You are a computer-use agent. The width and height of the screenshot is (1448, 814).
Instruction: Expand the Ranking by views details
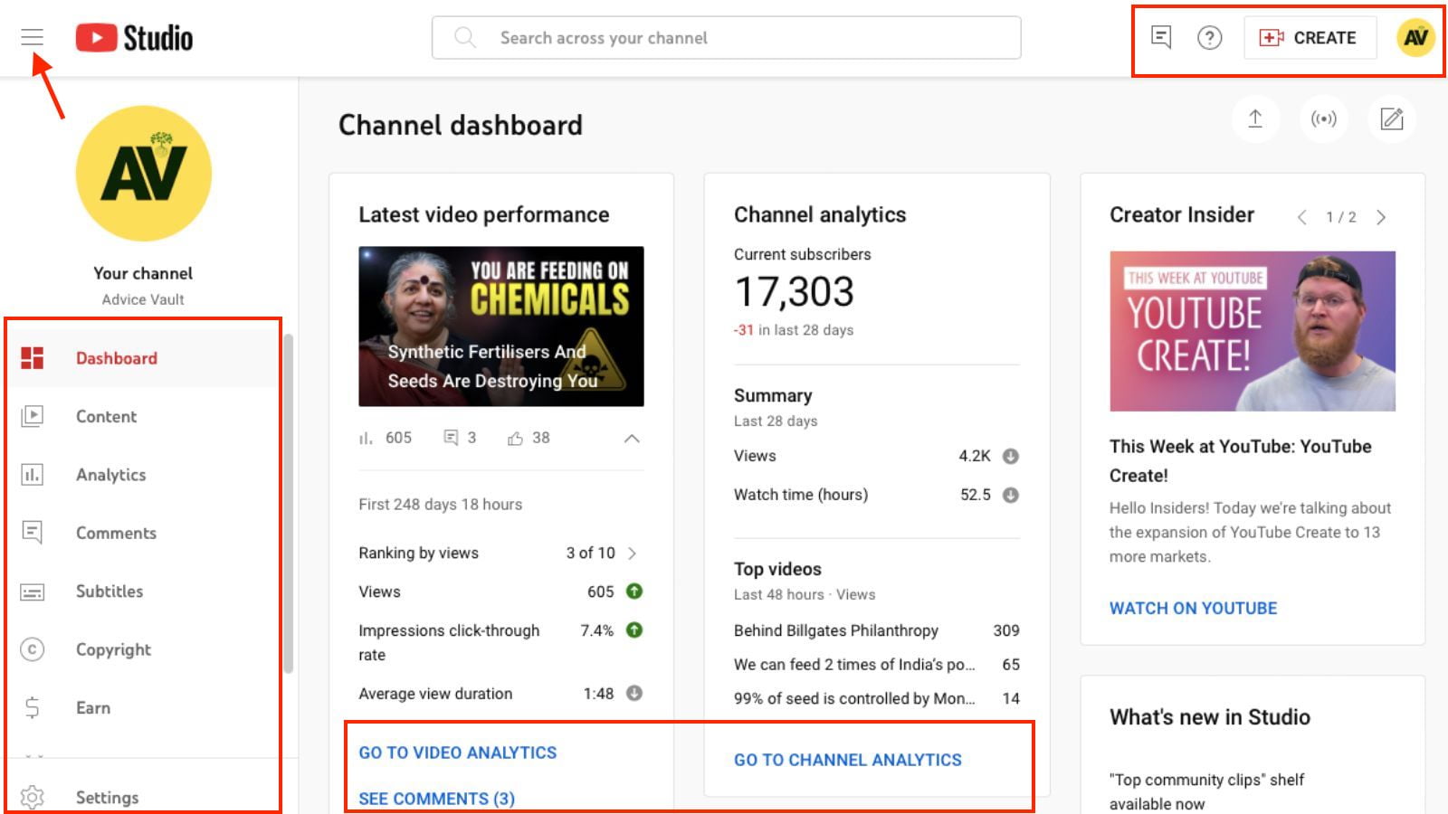click(x=633, y=553)
